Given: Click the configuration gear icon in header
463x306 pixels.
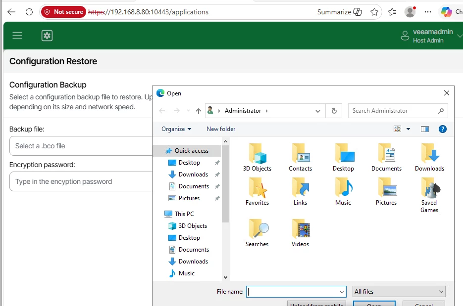Looking at the screenshot, I should [47, 35].
